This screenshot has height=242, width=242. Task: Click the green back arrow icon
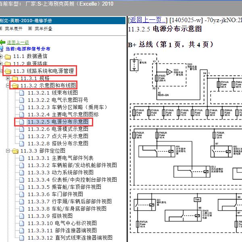[x=2, y=42]
